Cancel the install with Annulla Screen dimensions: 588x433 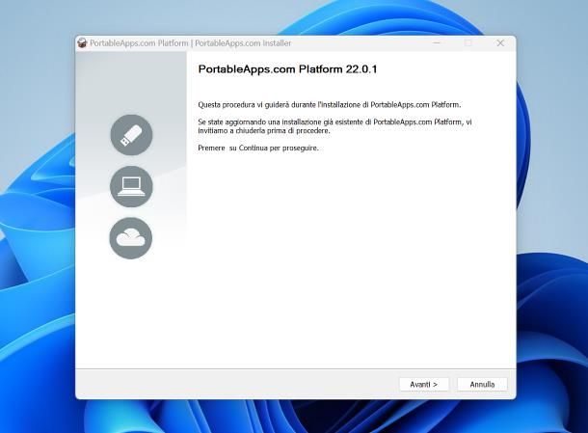point(482,384)
